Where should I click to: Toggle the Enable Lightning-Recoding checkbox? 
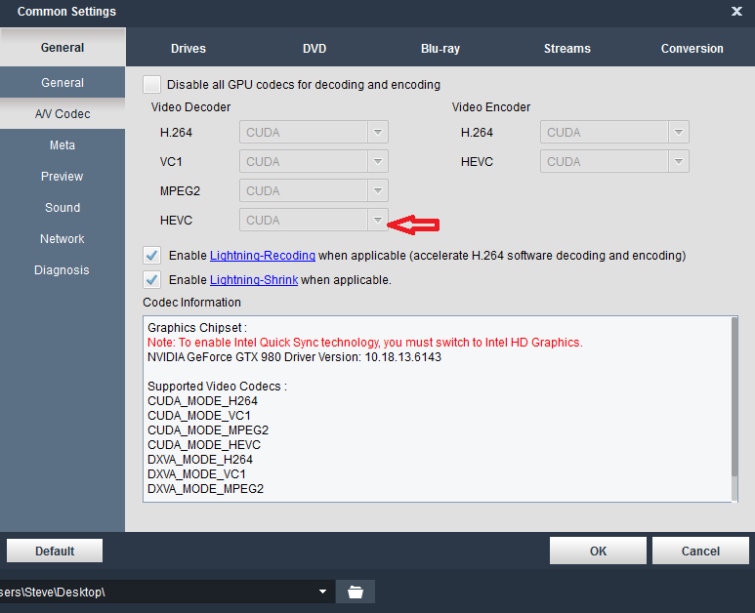pos(151,256)
